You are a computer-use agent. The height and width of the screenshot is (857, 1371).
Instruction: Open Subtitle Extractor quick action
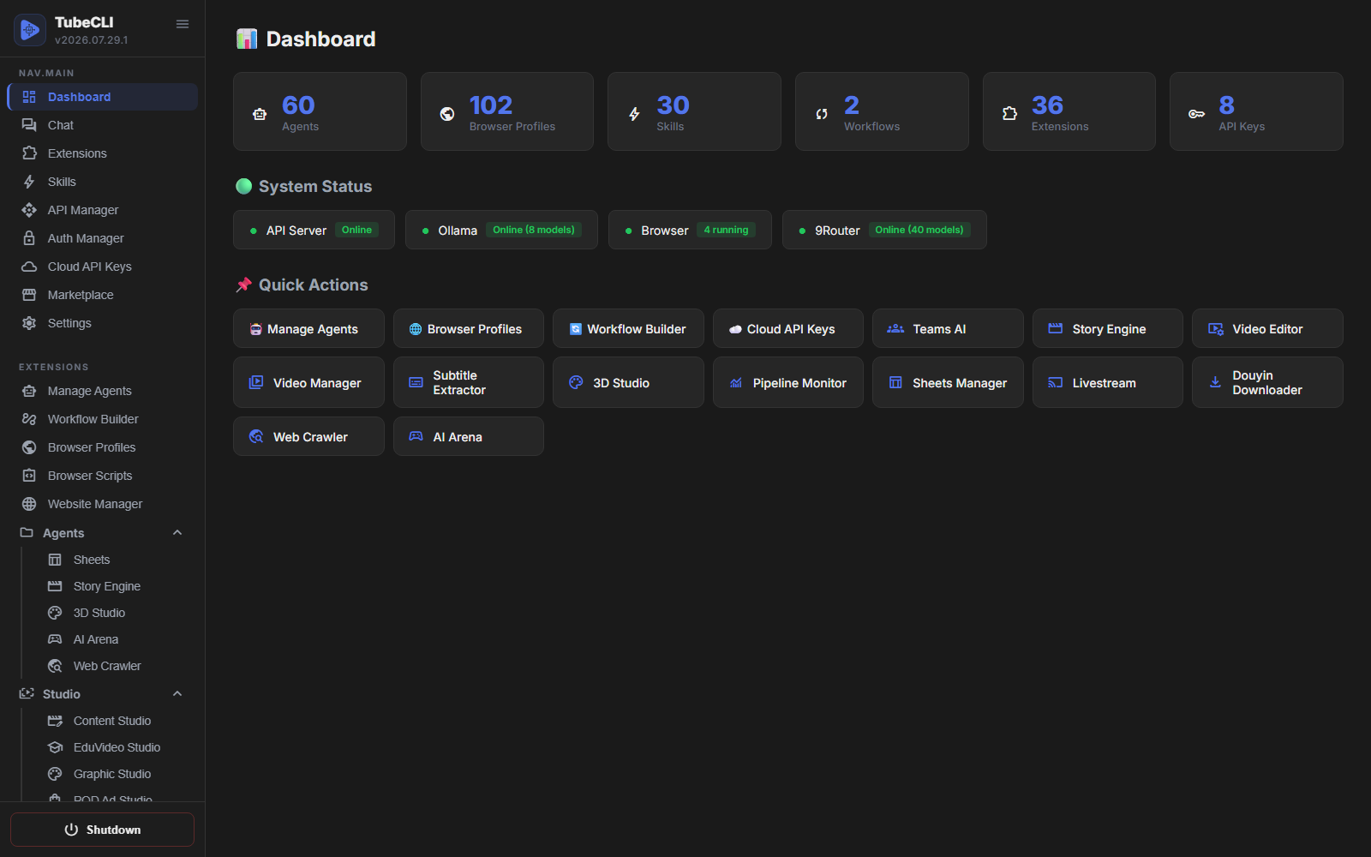(x=469, y=382)
